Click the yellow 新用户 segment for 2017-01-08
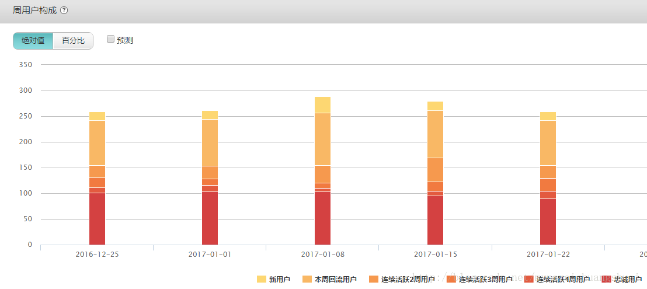Viewport: 647px width, 289px height. point(323,105)
